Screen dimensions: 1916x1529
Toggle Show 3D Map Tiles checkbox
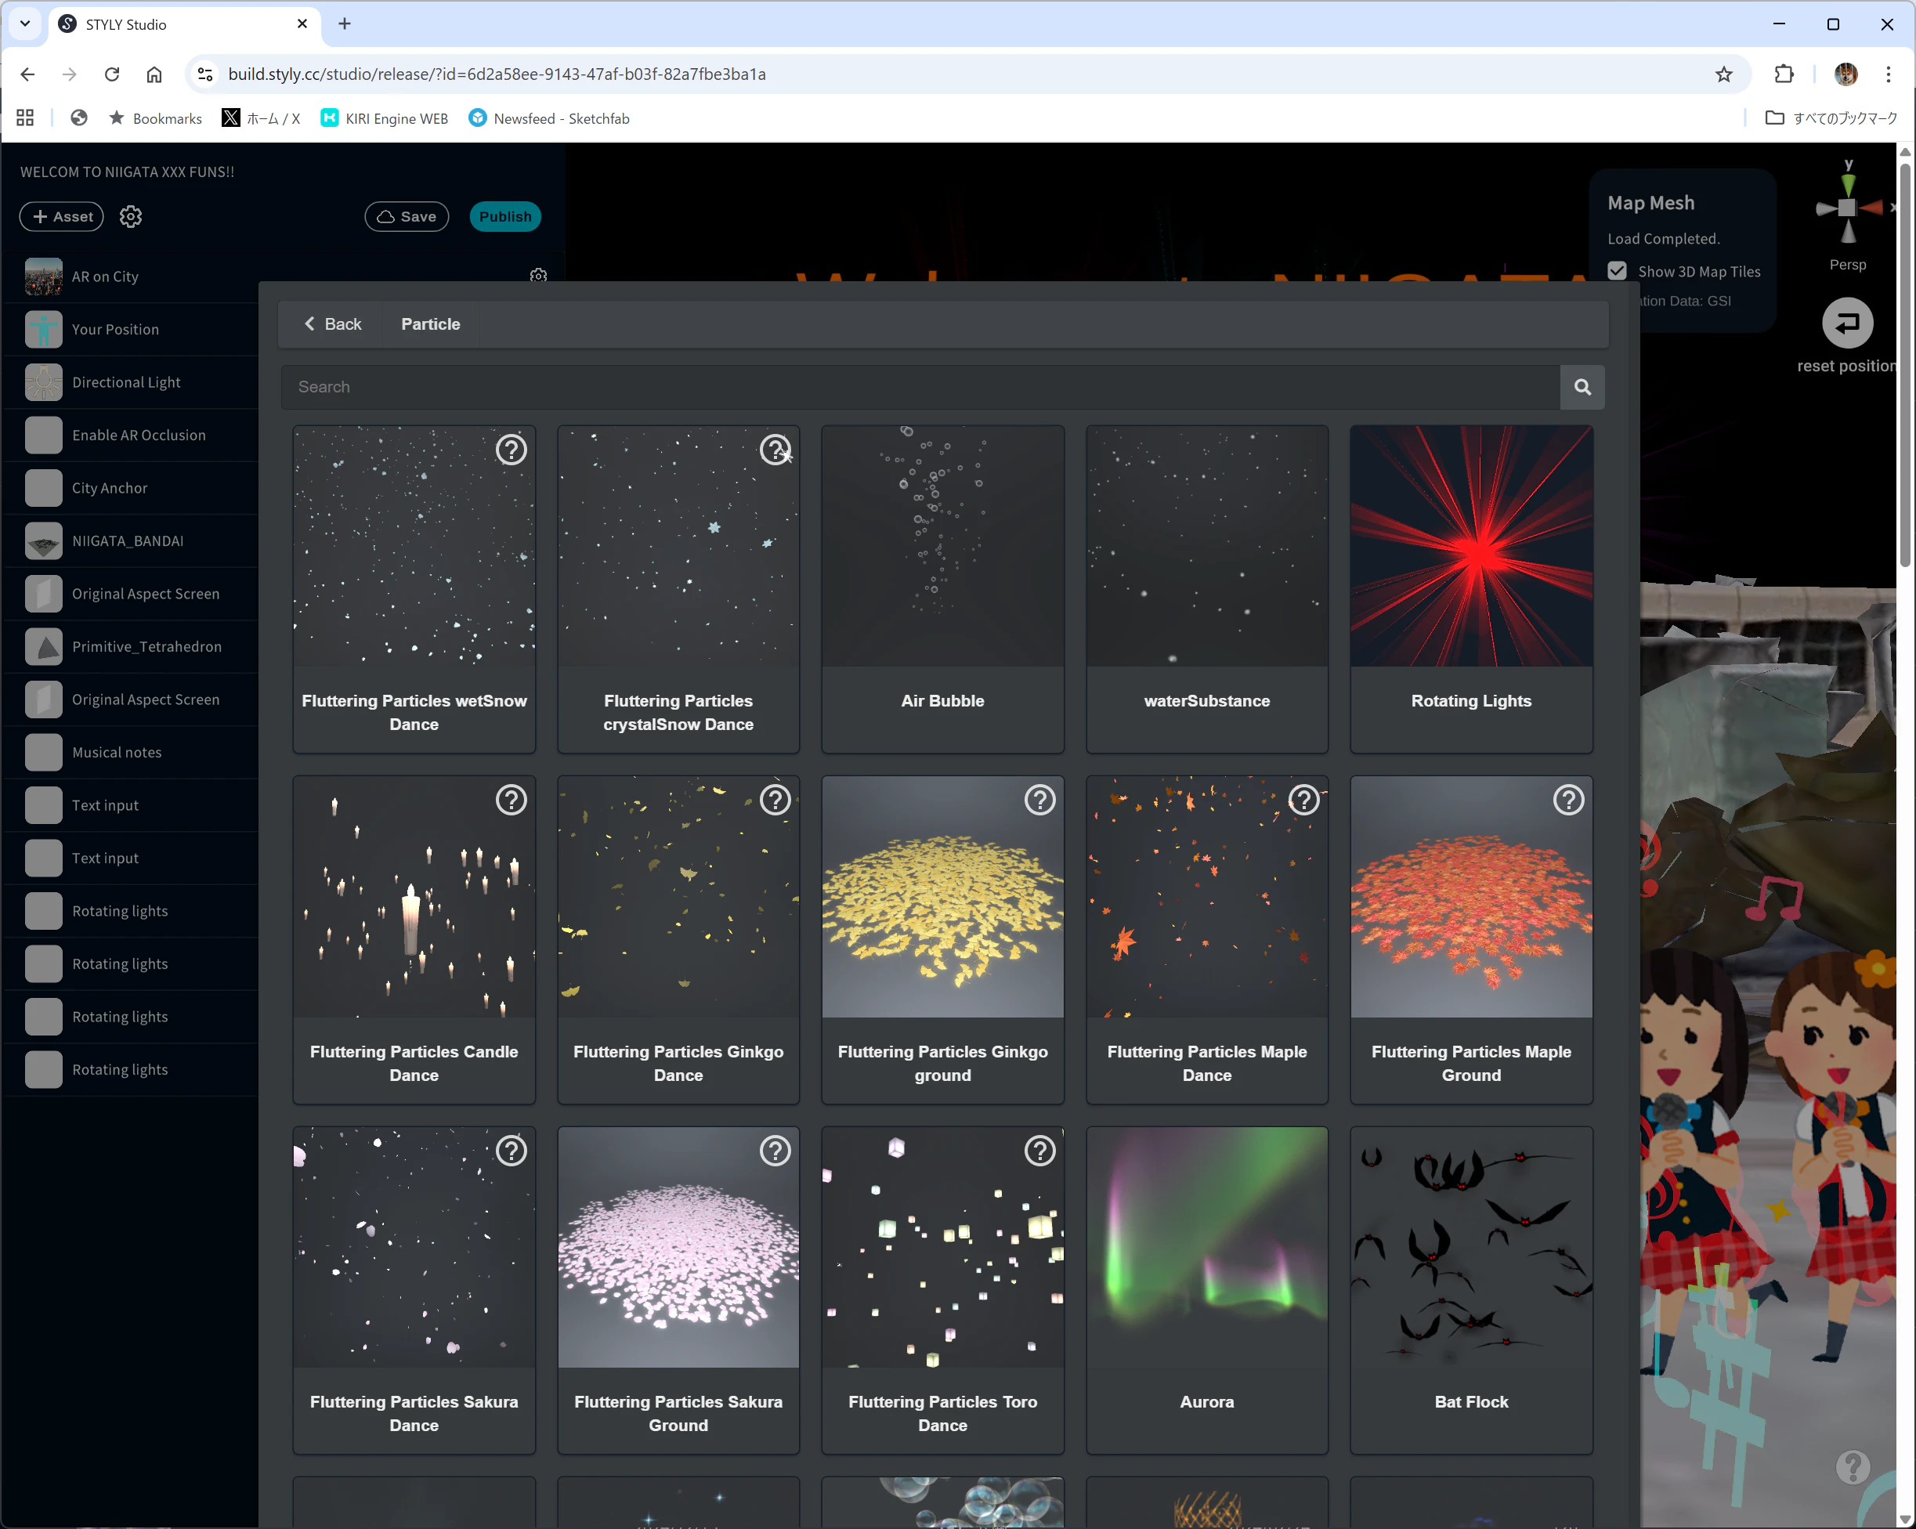(1618, 271)
